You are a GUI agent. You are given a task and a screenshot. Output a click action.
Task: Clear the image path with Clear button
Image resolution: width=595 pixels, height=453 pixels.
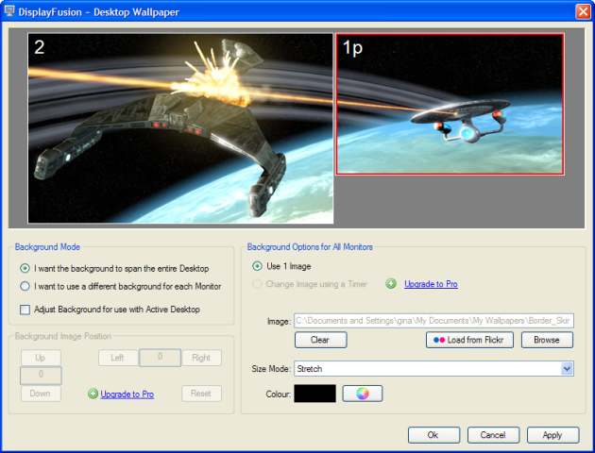(x=321, y=340)
